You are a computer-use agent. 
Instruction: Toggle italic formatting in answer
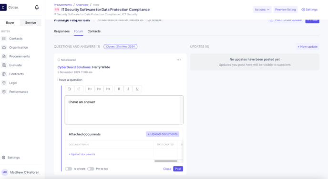click(128, 89)
